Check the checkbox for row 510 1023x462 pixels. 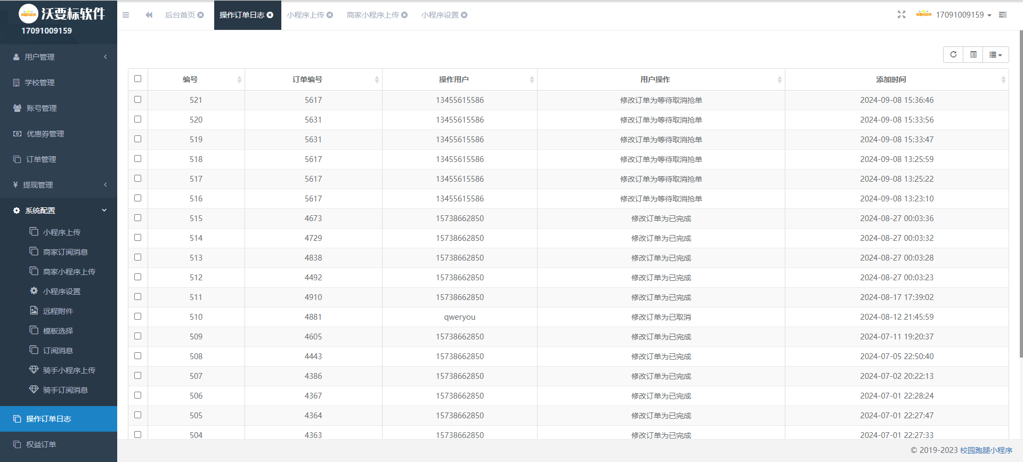pos(138,317)
